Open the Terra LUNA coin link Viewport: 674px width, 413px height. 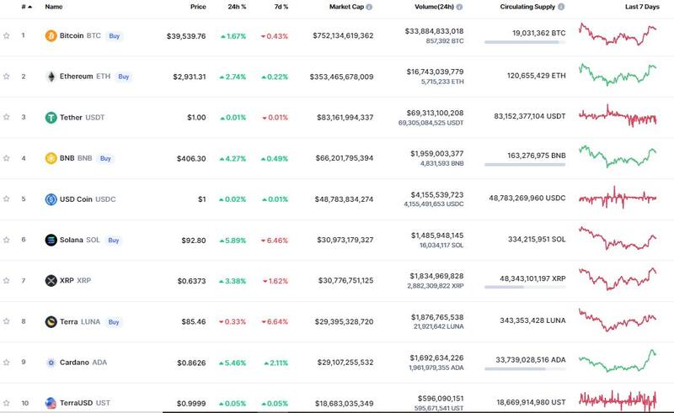pos(80,321)
